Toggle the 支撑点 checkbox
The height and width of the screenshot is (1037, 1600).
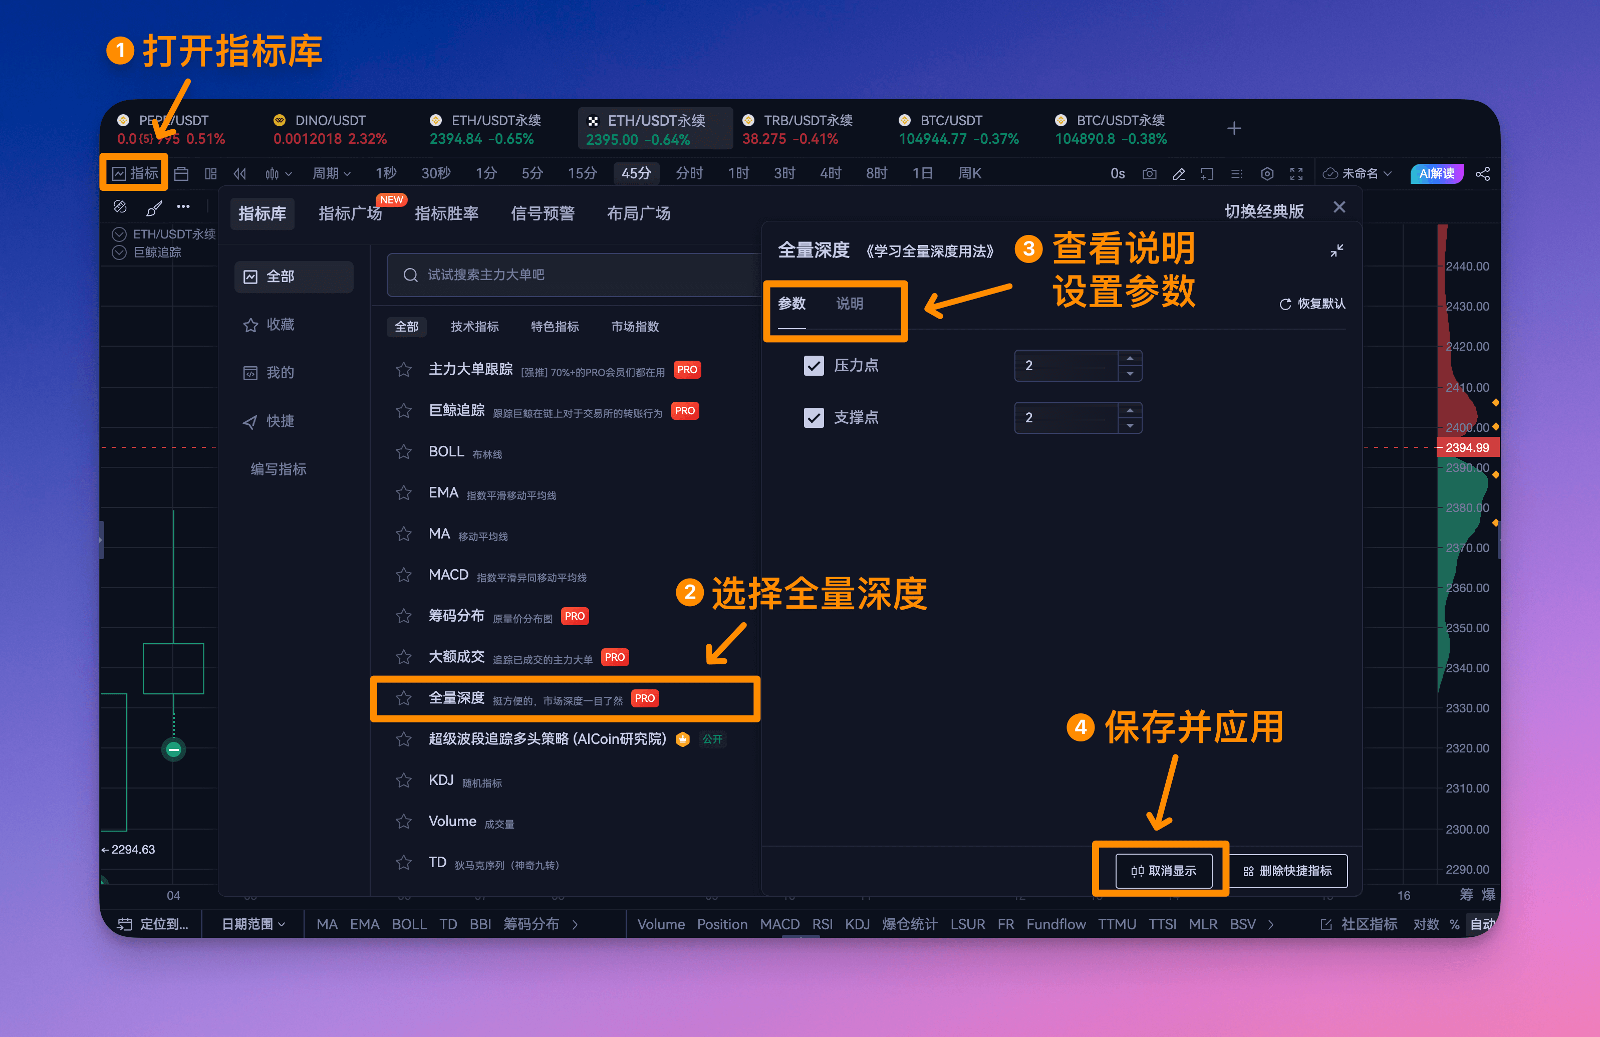point(814,418)
